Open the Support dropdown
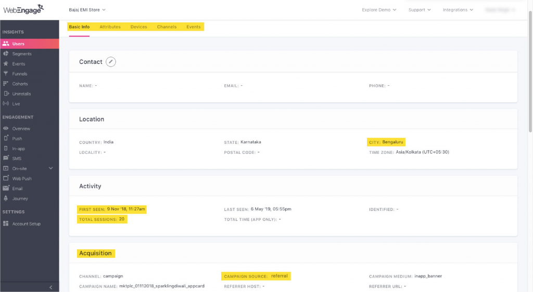Screen dimensions: 533x292 (x=420, y=10)
